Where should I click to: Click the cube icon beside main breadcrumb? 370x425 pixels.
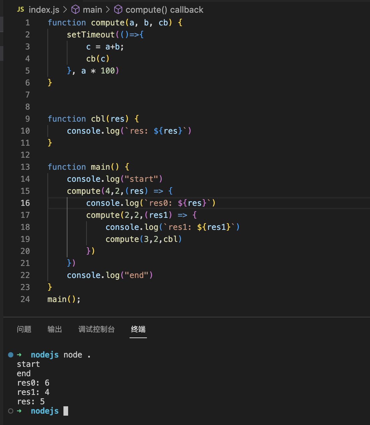76,10
